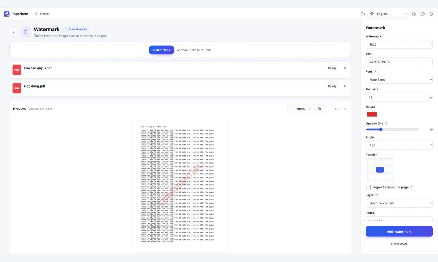Click the Opacity slider track
The width and height of the screenshot is (438, 262).
click(x=392, y=130)
